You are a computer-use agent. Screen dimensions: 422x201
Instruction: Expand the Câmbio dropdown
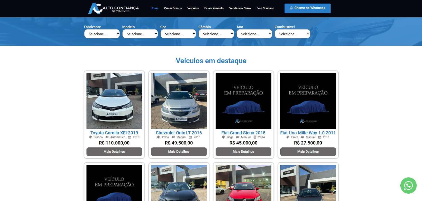tap(216, 34)
